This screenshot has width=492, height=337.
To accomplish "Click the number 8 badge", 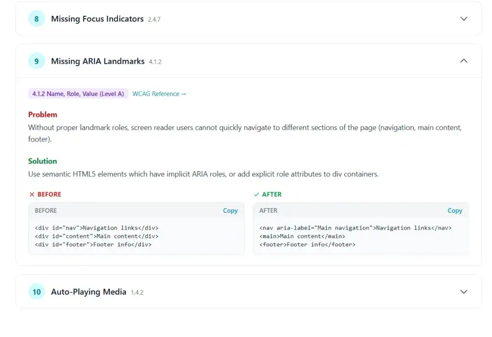I will point(37,19).
